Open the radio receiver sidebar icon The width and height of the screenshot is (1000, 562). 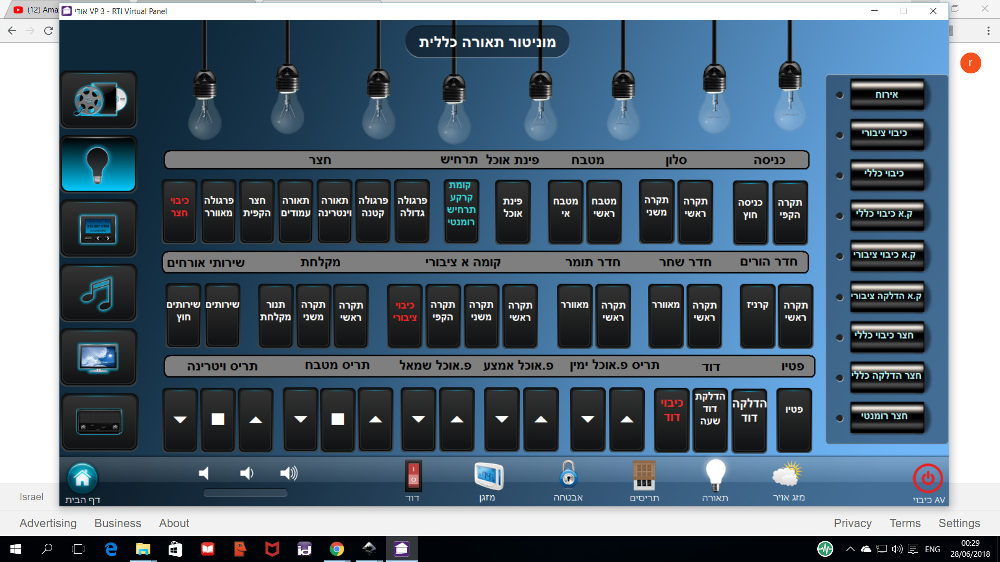[x=99, y=421]
